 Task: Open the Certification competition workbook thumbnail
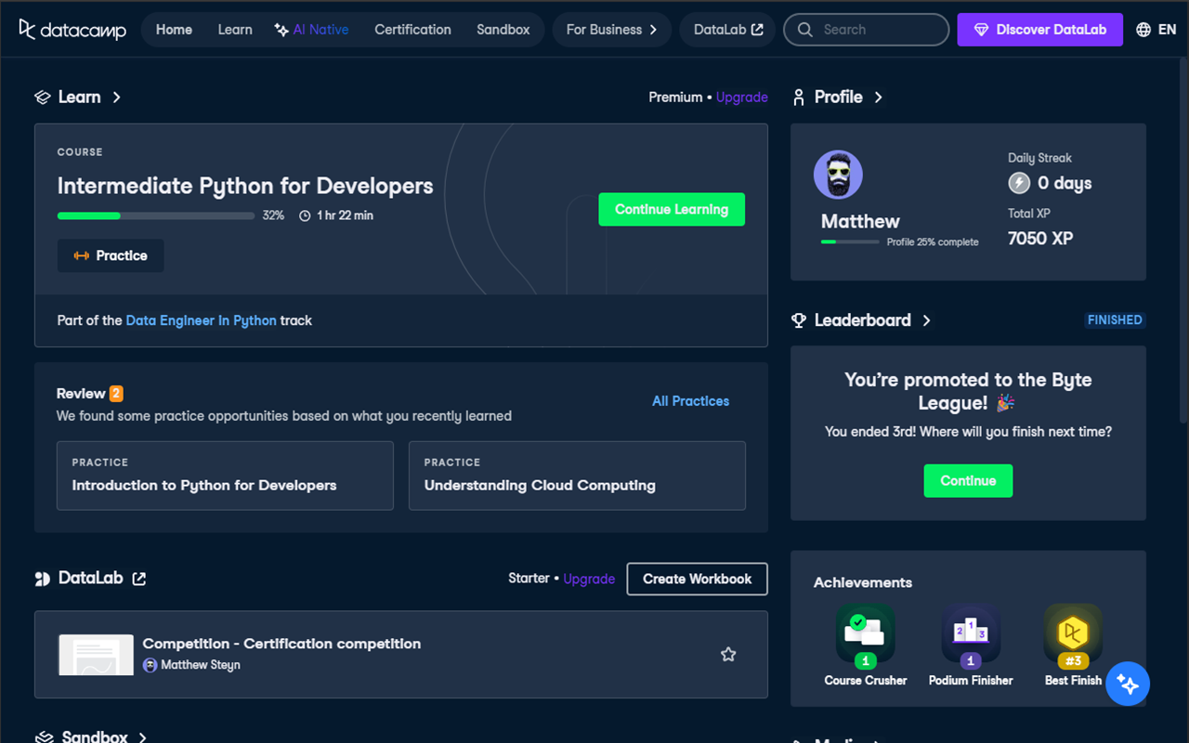[x=96, y=655]
